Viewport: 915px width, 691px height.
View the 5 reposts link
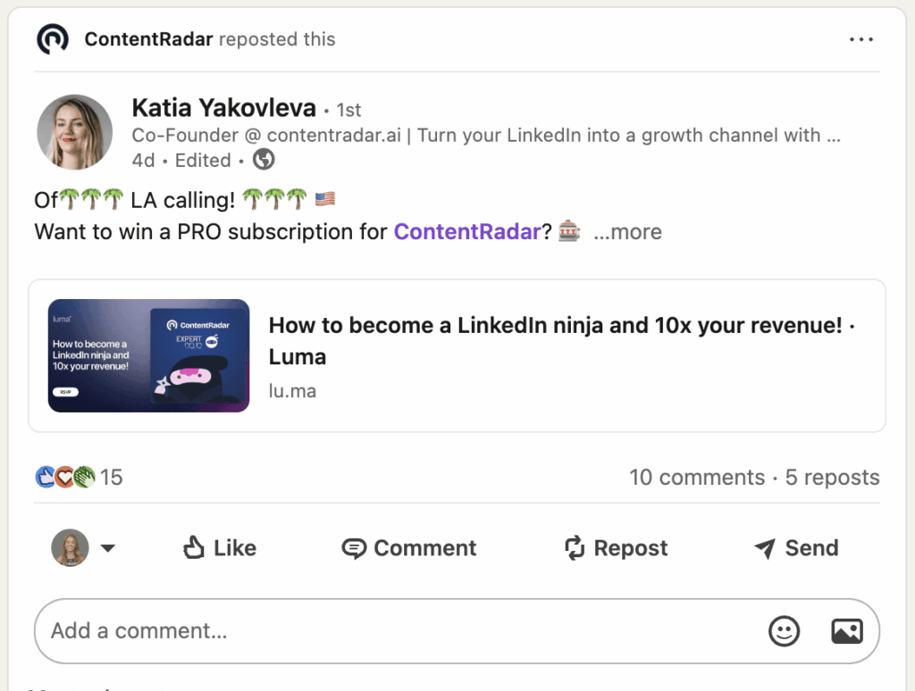point(832,478)
